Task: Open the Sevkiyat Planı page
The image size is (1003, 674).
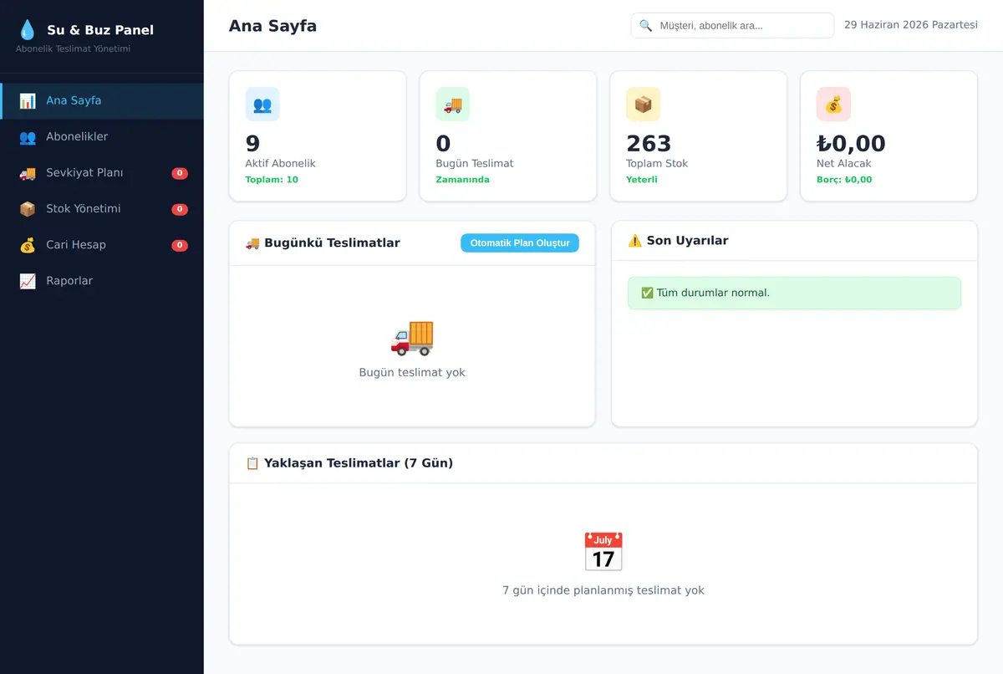Action: point(102,173)
